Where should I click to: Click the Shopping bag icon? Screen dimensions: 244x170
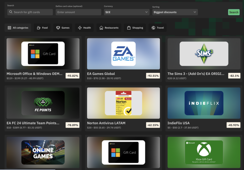[x=129, y=28]
